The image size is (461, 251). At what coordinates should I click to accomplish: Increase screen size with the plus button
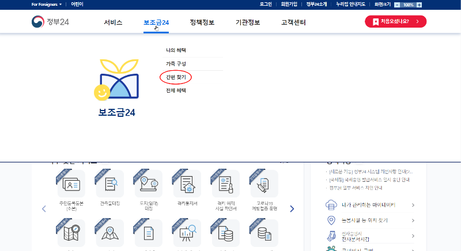pos(420,5)
